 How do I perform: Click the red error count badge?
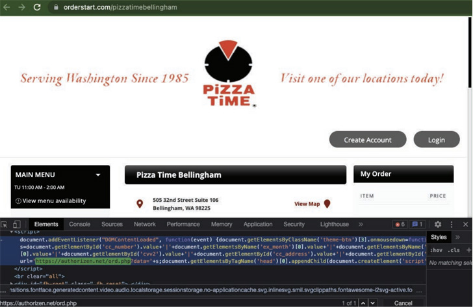tap(400, 225)
